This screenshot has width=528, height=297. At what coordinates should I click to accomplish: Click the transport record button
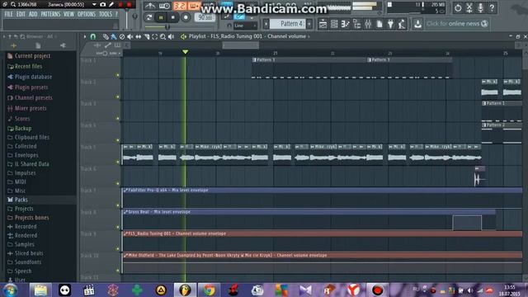click(x=186, y=17)
